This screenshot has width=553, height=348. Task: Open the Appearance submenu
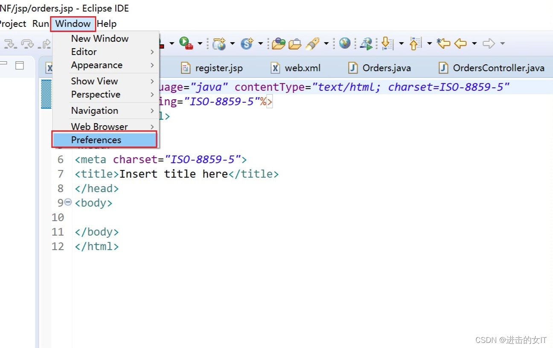point(106,65)
